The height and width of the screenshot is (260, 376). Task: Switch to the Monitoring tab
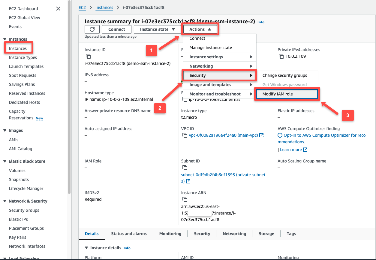(170, 233)
